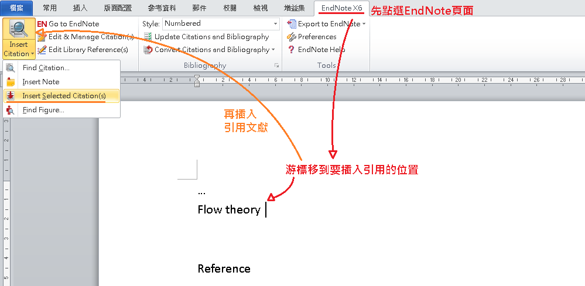
Task: Switch to the 常用 tab
Action: tap(50, 8)
